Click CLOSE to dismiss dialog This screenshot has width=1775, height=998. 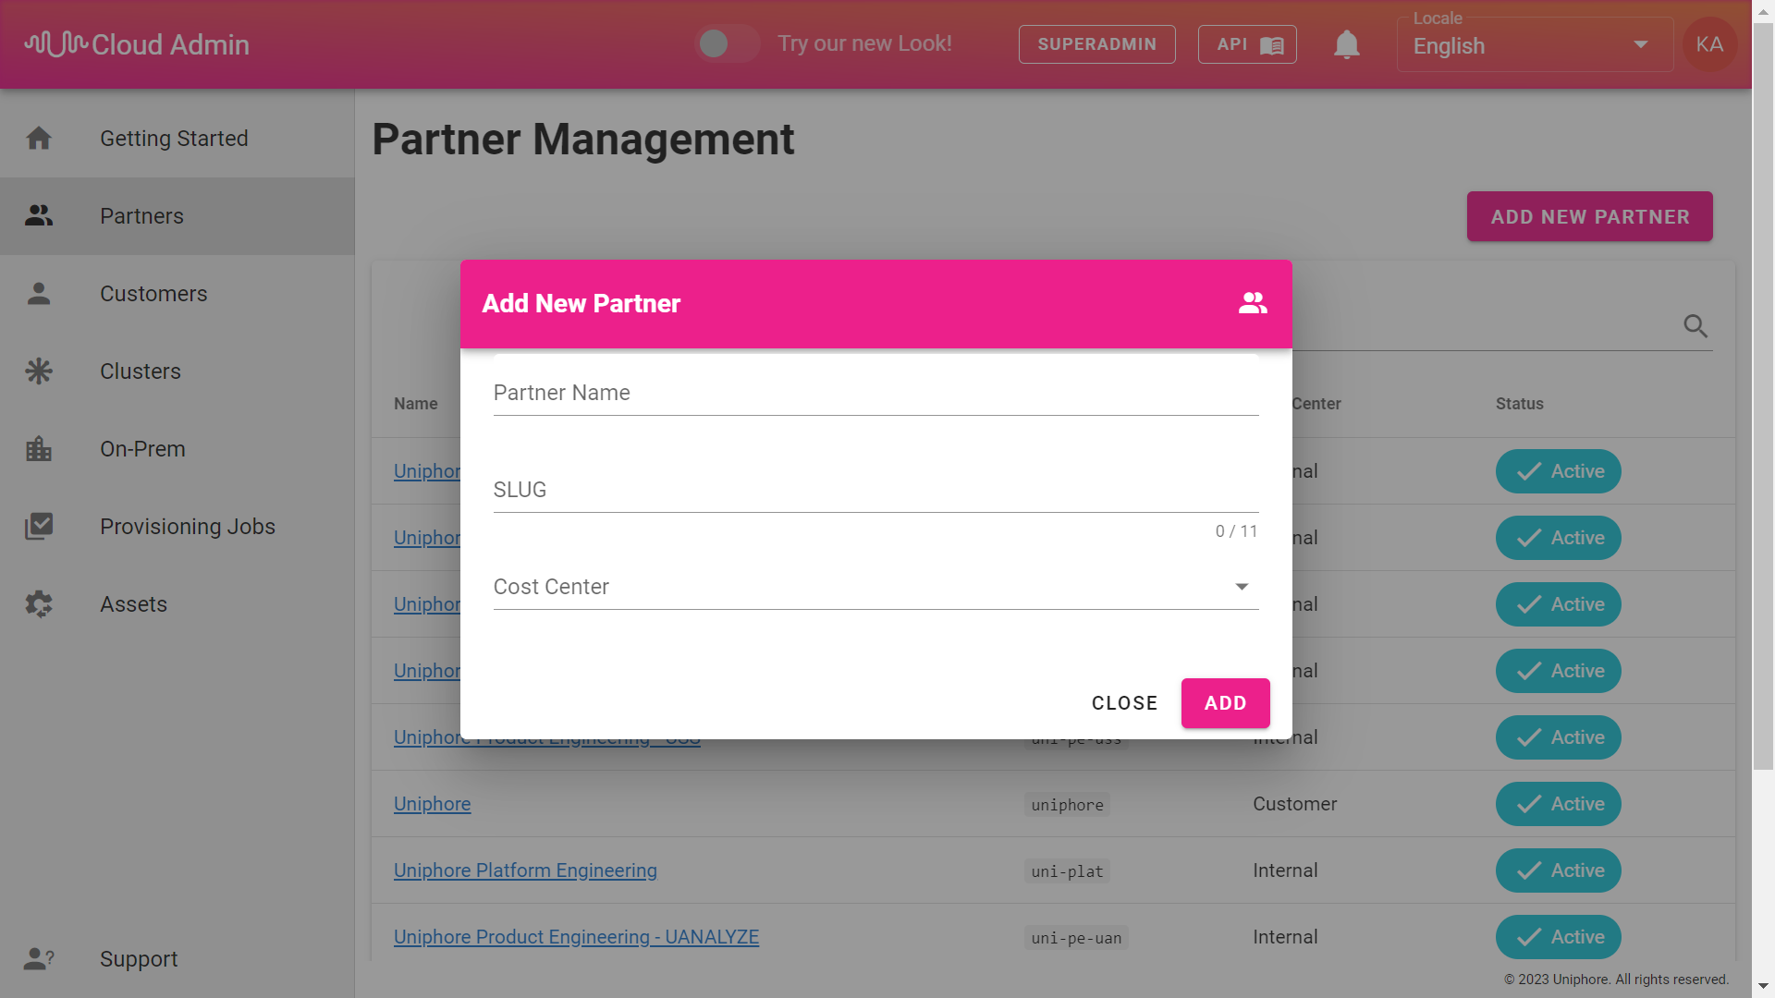click(1124, 703)
